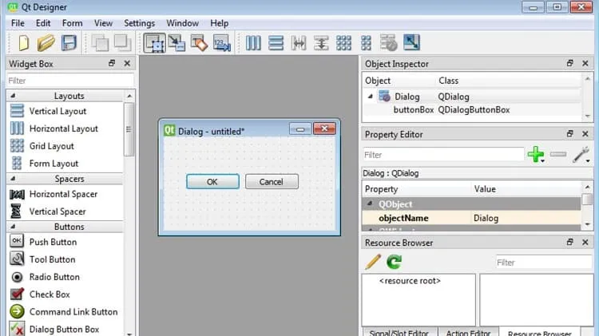Viewport: 599px width, 336px height.
Task: Apply Lay Out in a Form Layout
Action: click(x=366, y=43)
